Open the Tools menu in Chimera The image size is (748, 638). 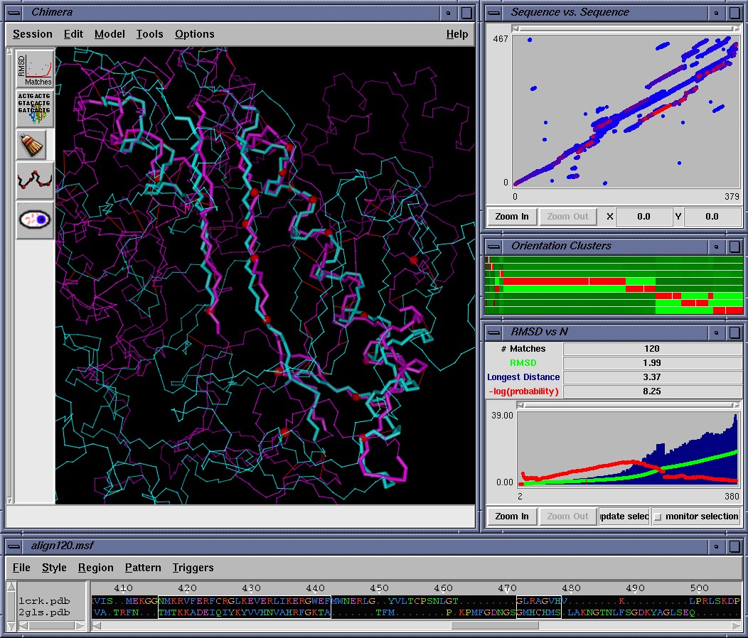pos(149,34)
